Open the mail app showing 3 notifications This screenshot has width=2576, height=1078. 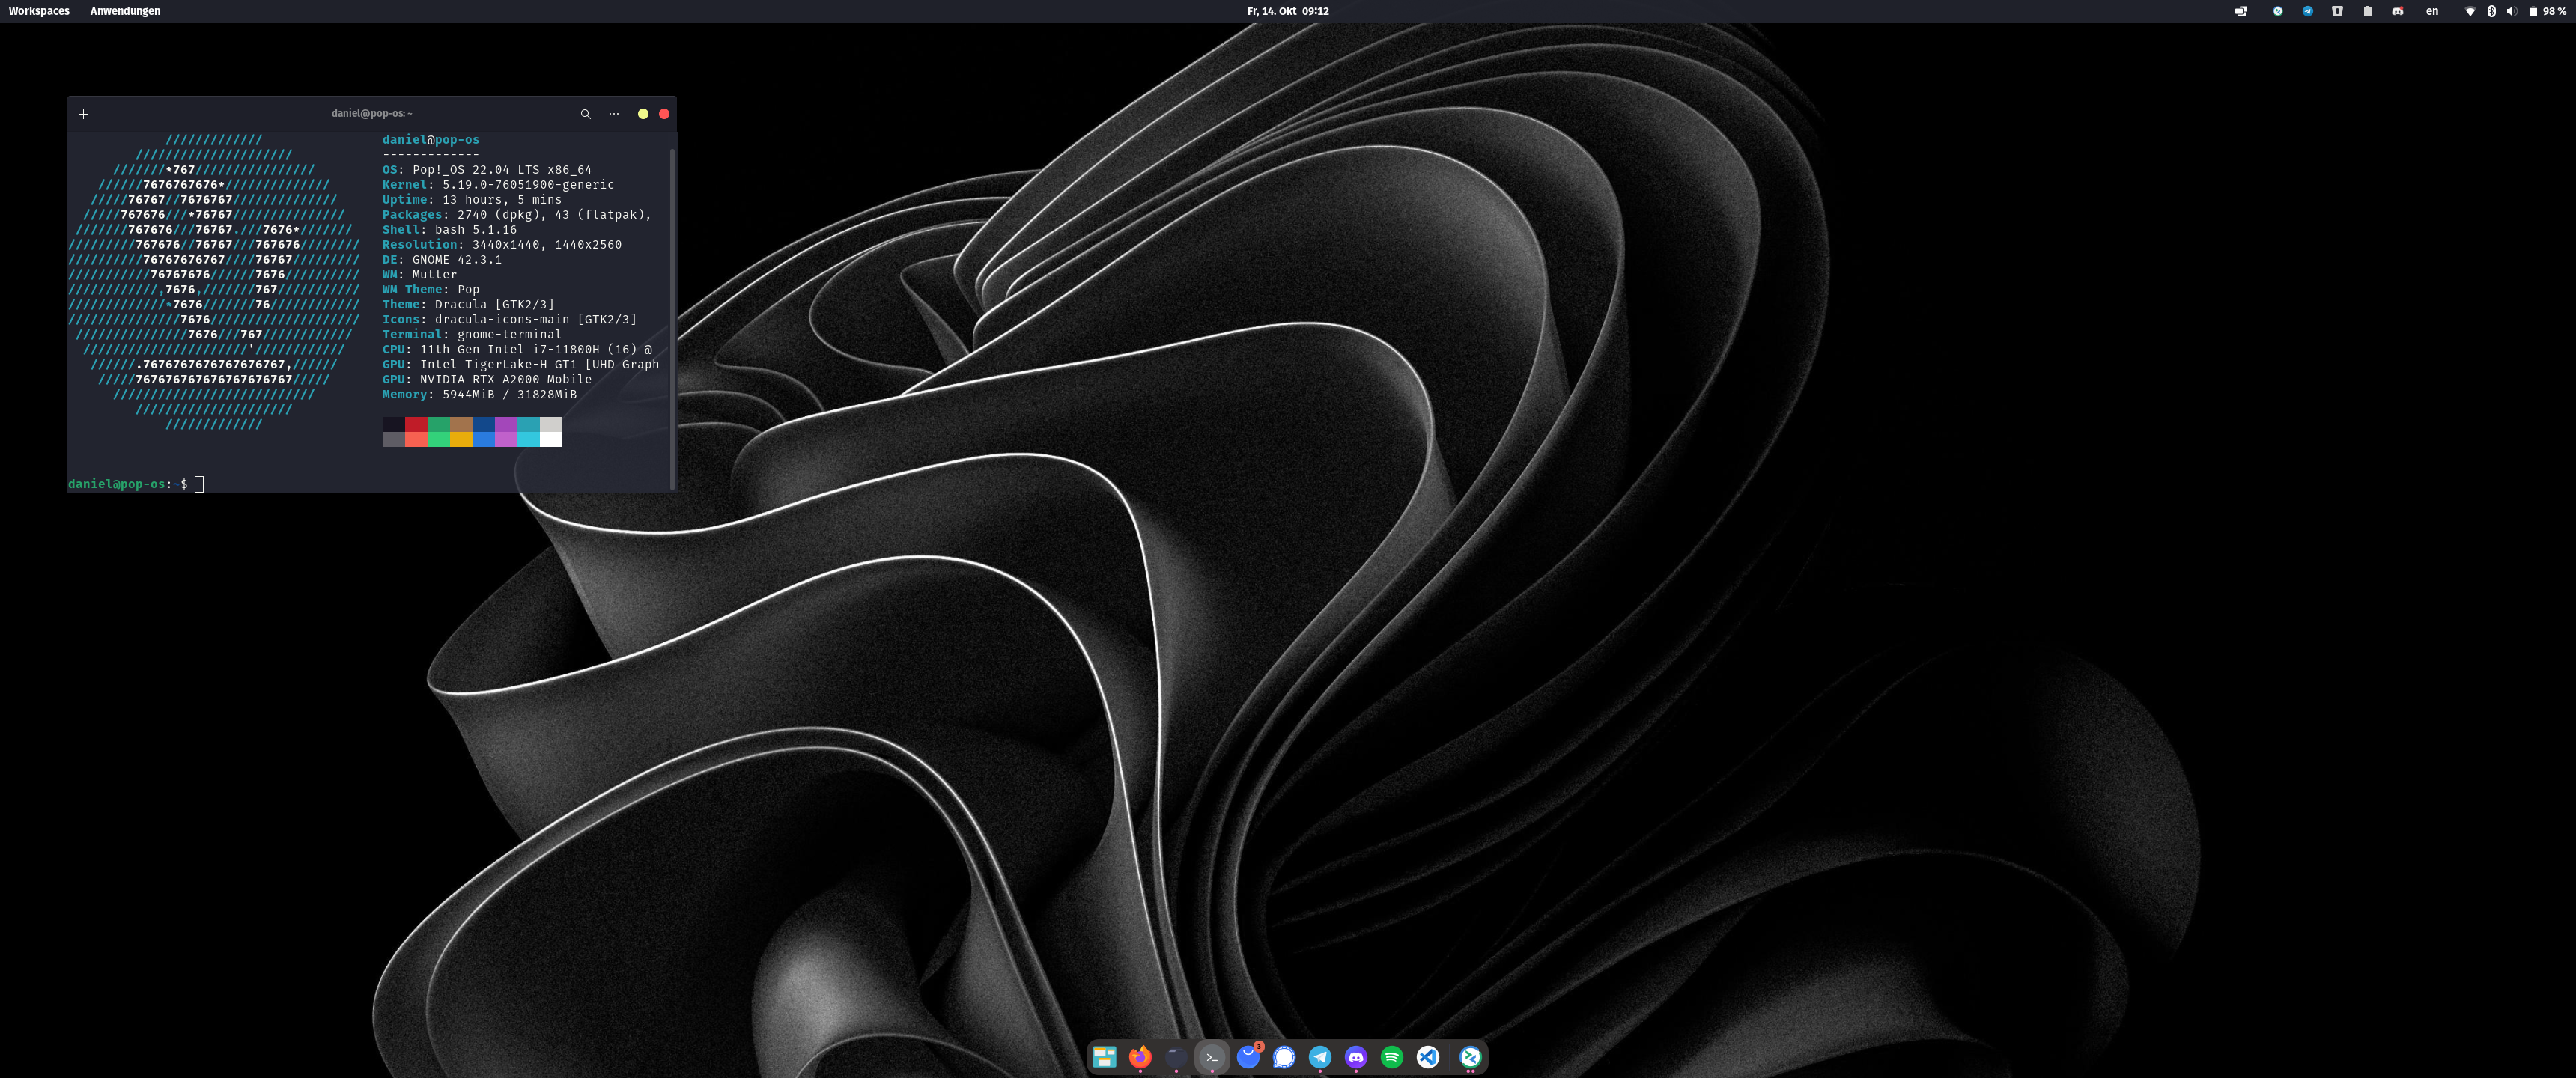coord(1248,1057)
